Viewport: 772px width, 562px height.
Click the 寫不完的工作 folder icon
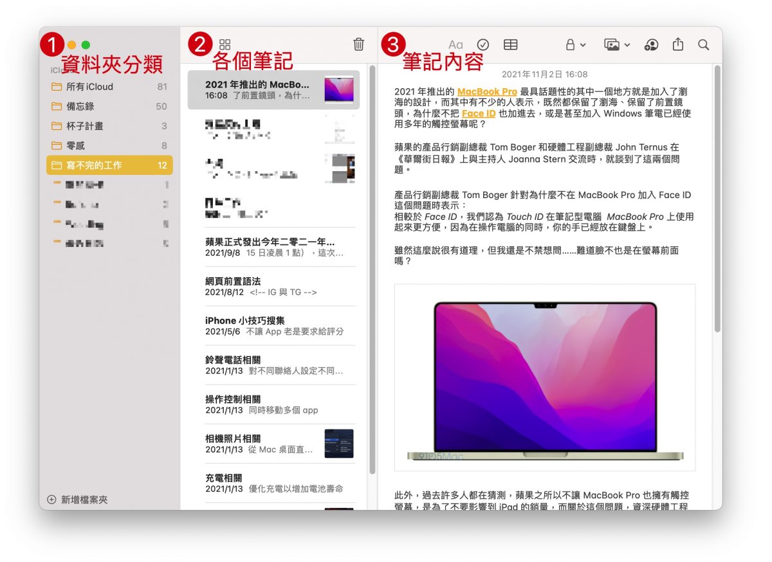tap(57, 165)
